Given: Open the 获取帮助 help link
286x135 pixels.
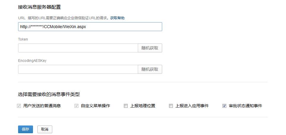Looking at the screenshot, I should pyautogui.click(x=118, y=18).
